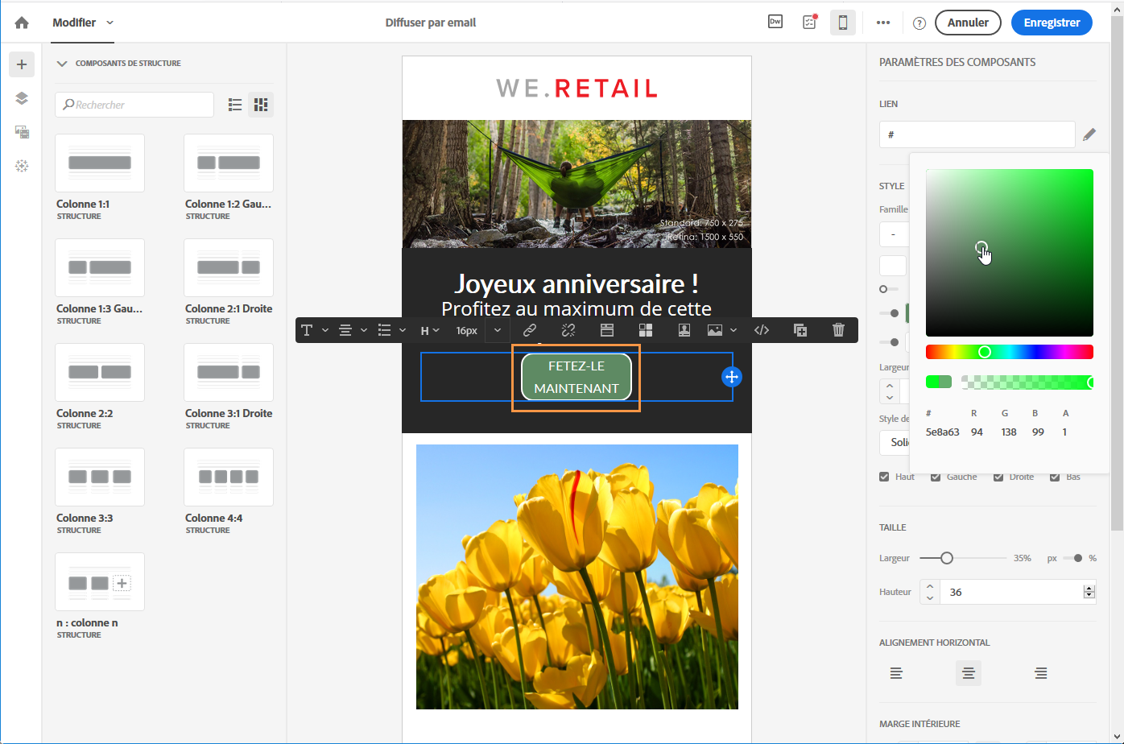The image size is (1124, 744).
Task: Open heading H dropdown in toolbar
Action: (x=430, y=330)
